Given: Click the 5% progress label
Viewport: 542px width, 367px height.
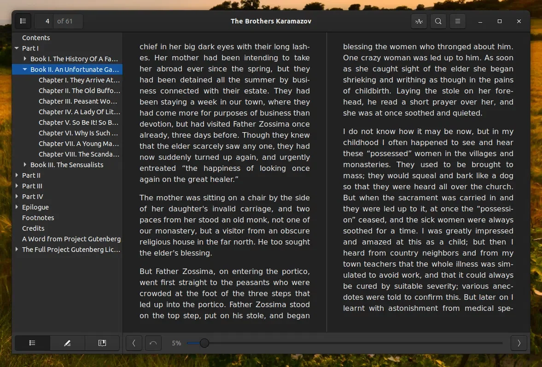Looking at the screenshot, I should pos(176,343).
